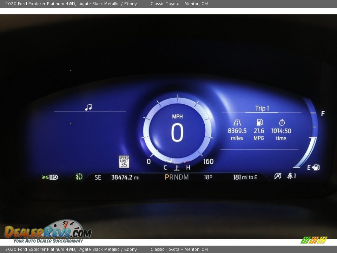Screen dimensions: 337x253
Task: Click the cruise control off indicator
Action: point(278,176)
